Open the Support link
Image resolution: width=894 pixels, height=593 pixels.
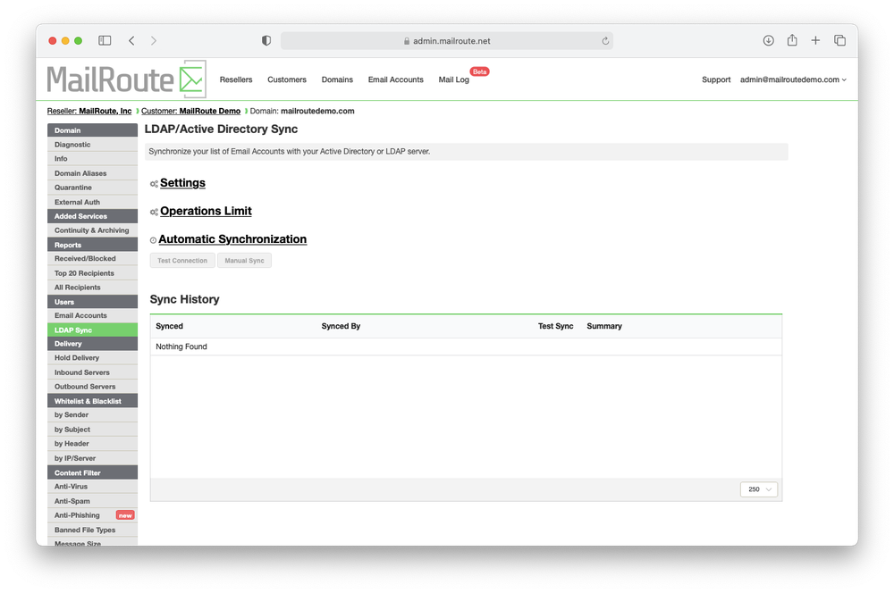(x=716, y=79)
